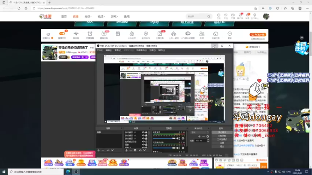312x175 pixels.
Task: Click the gift box icon in toolbar
Action: pos(118,33)
